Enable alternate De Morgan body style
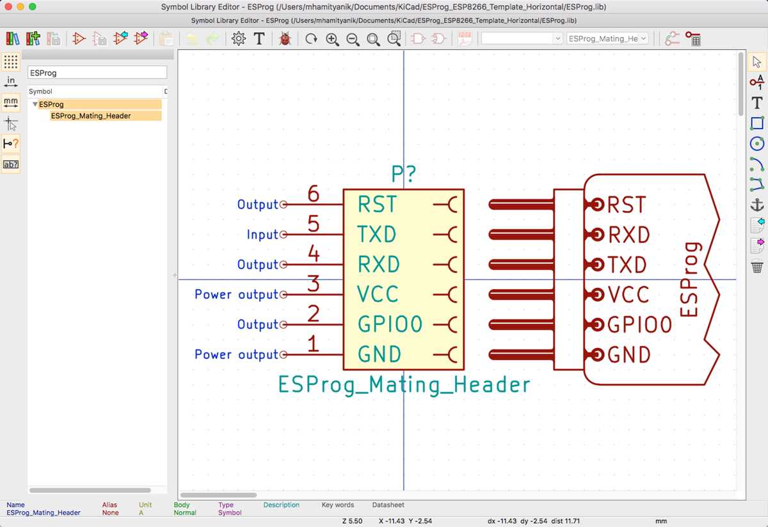768x527 pixels. pyautogui.click(x=438, y=38)
